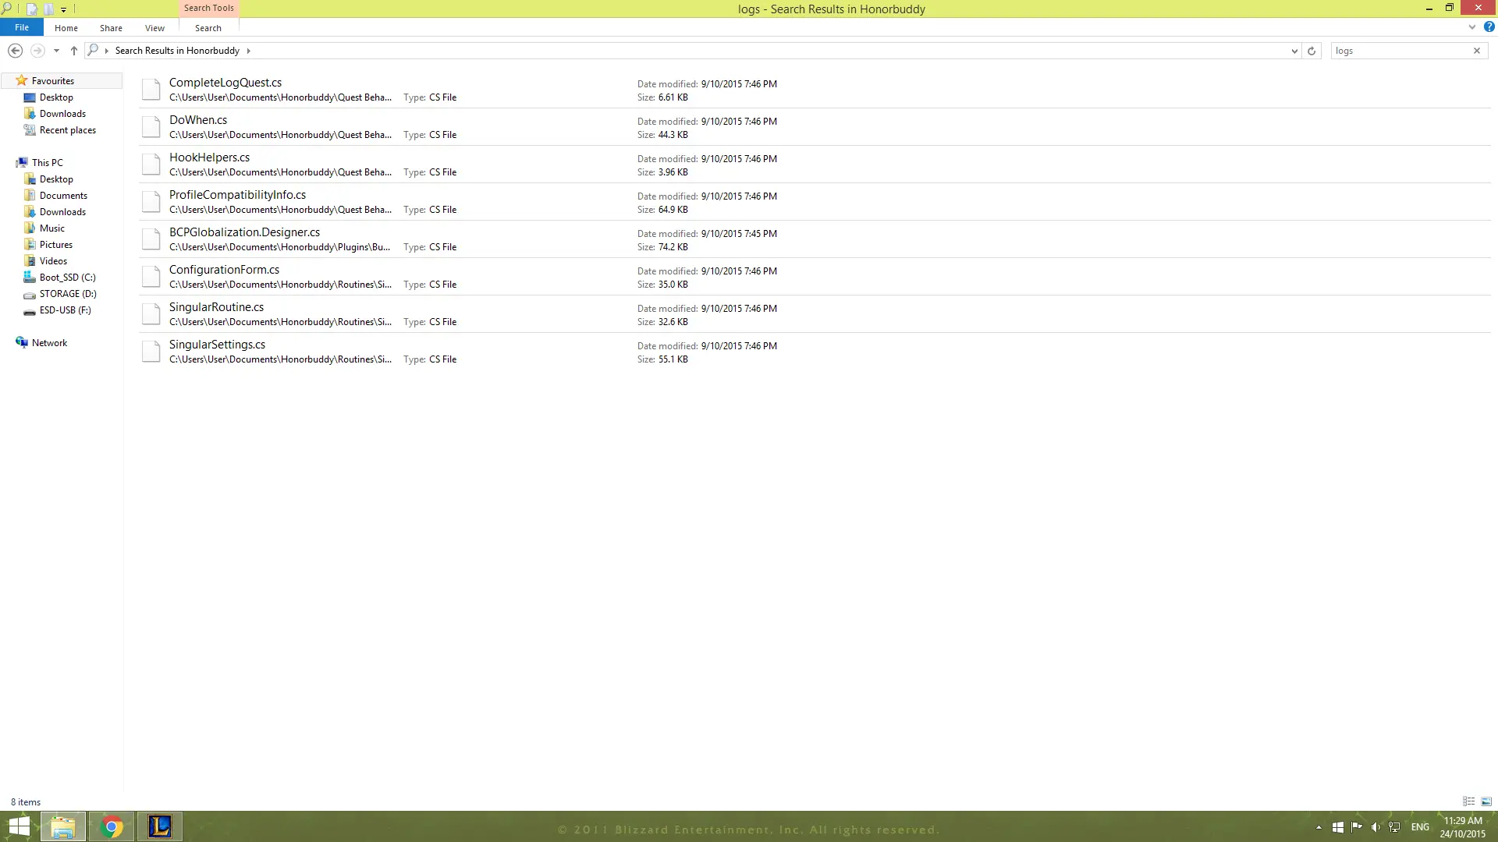
Task: Select the ProfileCompatibilityInfo.cs file
Action: tap(815, 202)
